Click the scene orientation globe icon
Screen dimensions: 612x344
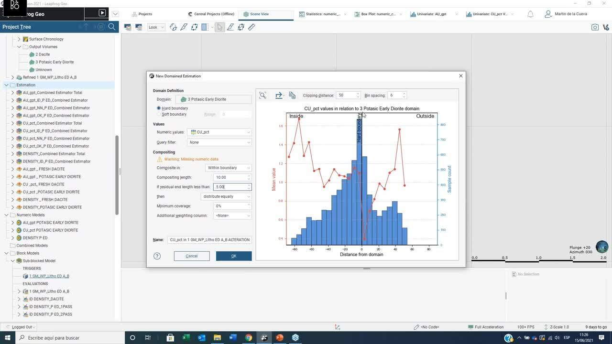pos(601,247)
